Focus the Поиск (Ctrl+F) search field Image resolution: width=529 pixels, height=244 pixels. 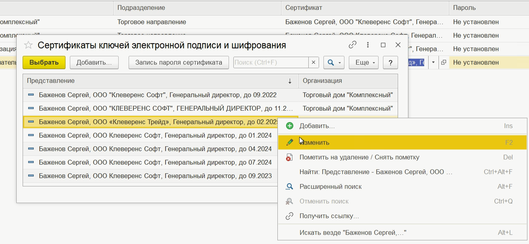[271, 63]
